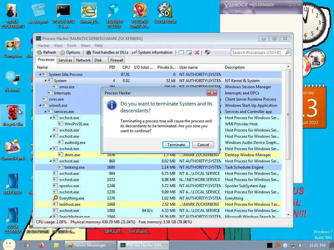
Task: Click the find window and thread icon
Action: coord(189,52)
